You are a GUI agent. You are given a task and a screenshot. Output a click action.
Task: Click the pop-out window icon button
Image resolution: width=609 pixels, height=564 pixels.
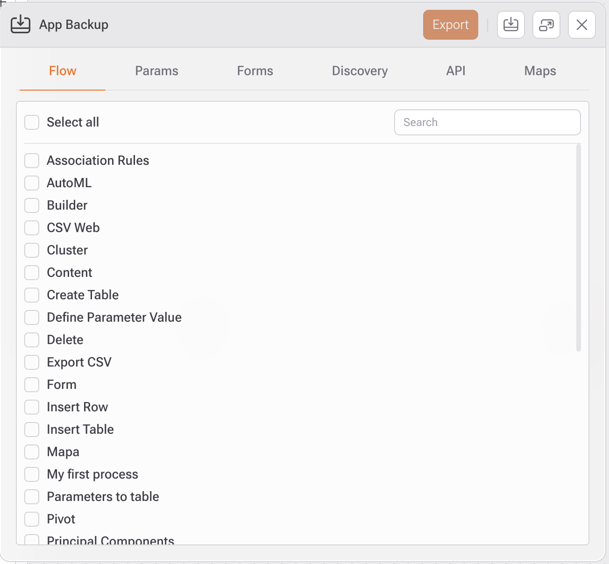[x=546, y=25]
